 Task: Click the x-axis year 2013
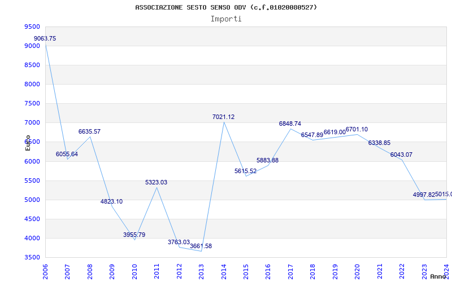202,272
